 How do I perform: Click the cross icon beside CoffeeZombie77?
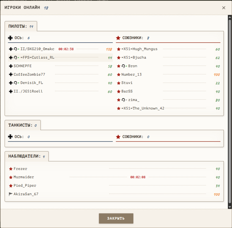click(11, 74)
